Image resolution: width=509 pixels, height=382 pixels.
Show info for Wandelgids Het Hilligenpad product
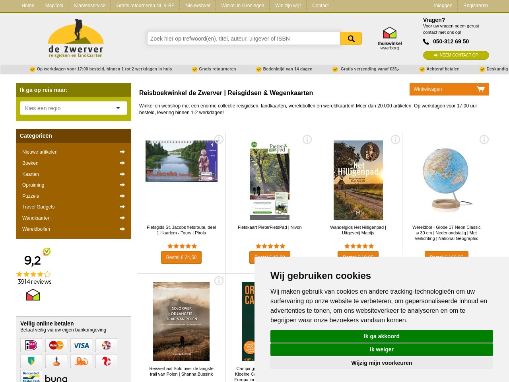395,139
